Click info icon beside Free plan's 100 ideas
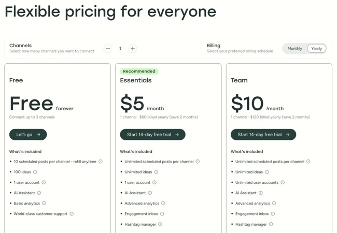The image size is (337, 233). point(35,172)
